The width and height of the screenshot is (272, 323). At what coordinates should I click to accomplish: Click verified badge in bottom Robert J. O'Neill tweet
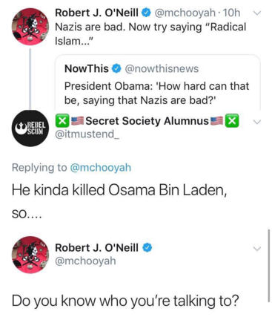tap(147, 247)
